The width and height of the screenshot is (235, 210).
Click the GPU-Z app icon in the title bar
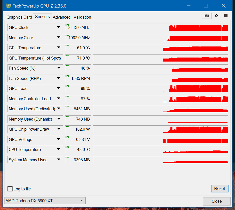pos(9,6)
